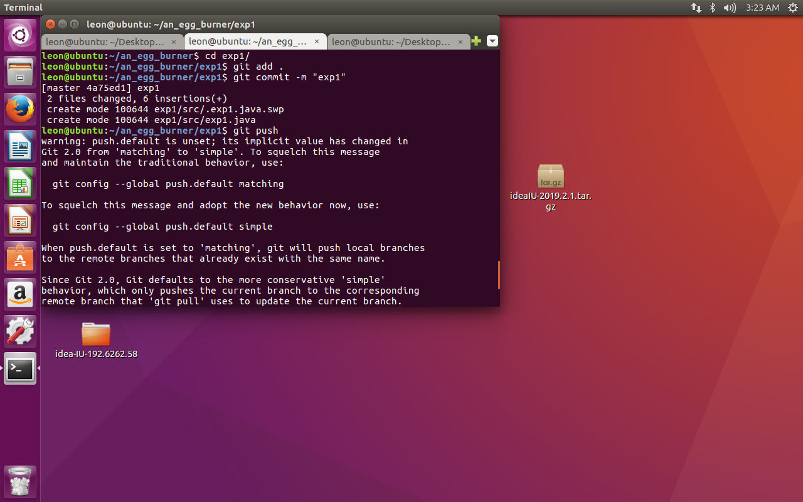Image resolution: width=803 pixels, height=502 pixels.
Task: Click the terminal scrollbar handle
Action: (x=499, y=275)
